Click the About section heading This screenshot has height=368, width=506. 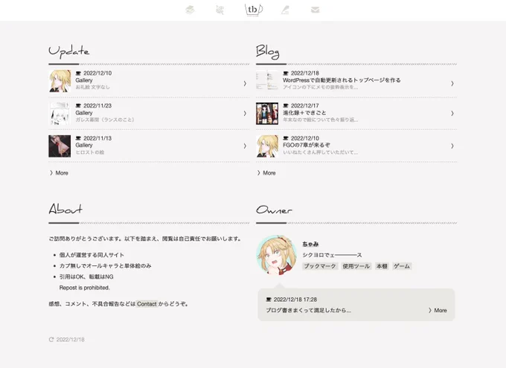pyautogui.click(x=65, y=209)
